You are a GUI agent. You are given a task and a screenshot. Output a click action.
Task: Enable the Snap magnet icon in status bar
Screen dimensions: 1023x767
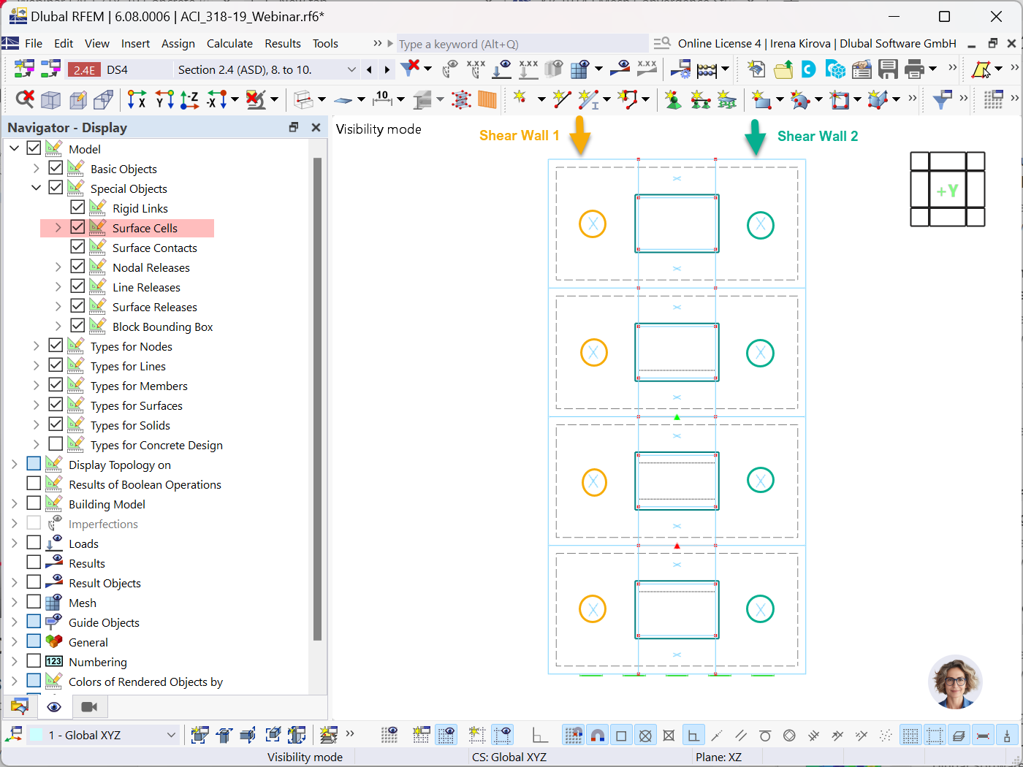tap(598, 735)
